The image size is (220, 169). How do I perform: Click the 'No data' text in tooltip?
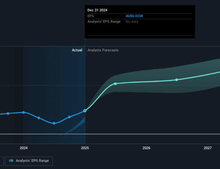[132, 22]
